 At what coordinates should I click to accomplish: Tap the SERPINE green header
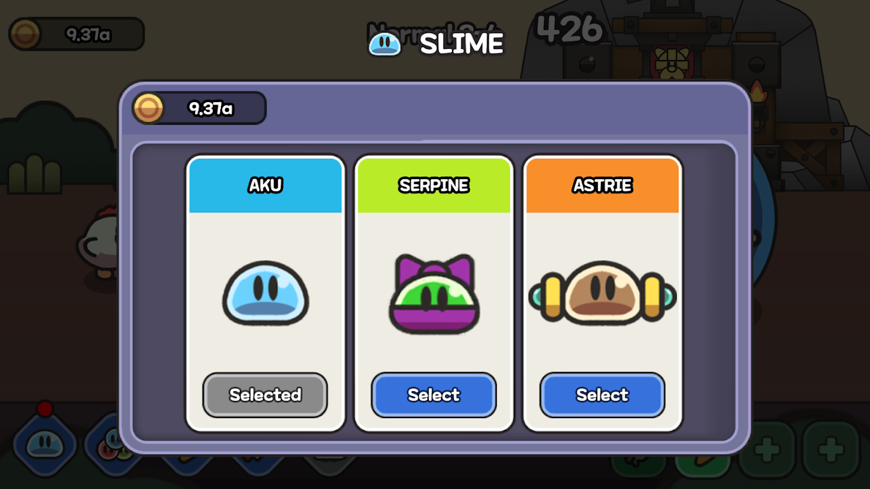[434, 185]
